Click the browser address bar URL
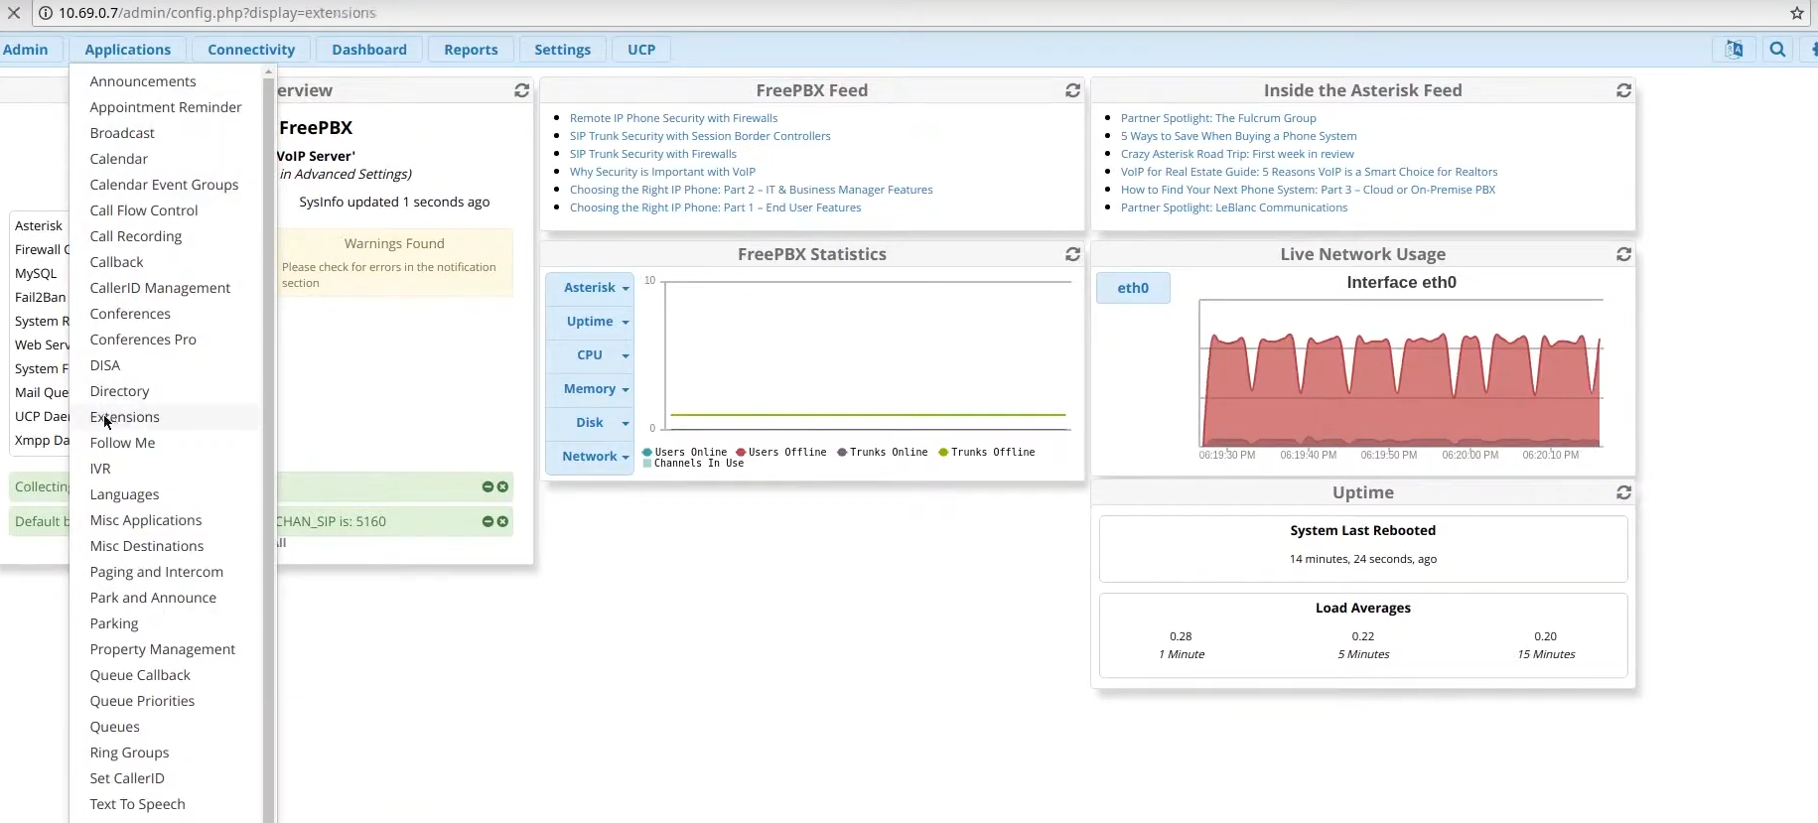 pos(216,13)
